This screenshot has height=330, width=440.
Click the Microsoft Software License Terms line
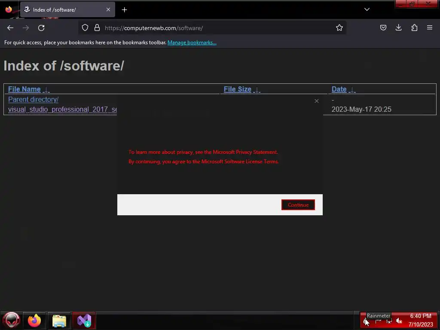[204, 162]
